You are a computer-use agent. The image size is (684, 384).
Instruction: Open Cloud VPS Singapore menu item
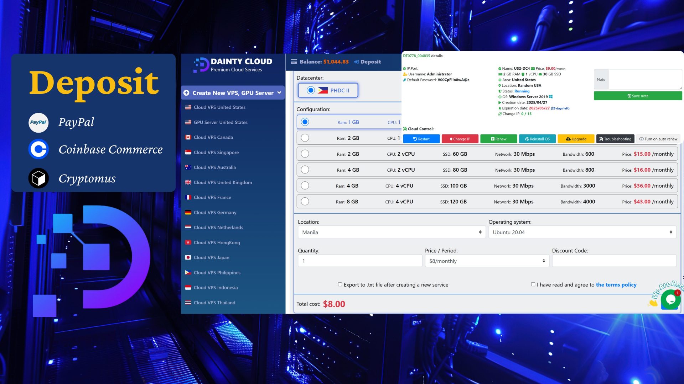(216, 152)
